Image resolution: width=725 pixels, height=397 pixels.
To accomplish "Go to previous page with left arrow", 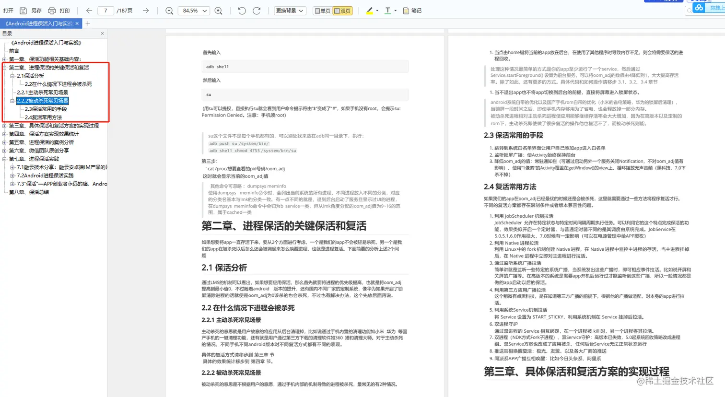I will 89,11.
